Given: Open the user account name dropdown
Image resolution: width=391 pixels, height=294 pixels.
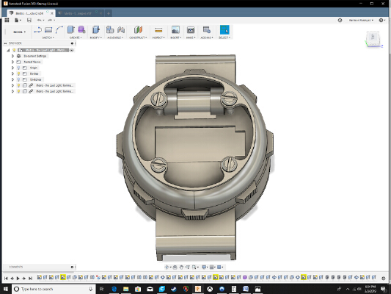Looking at the screenshot, I should click(361, 21).
